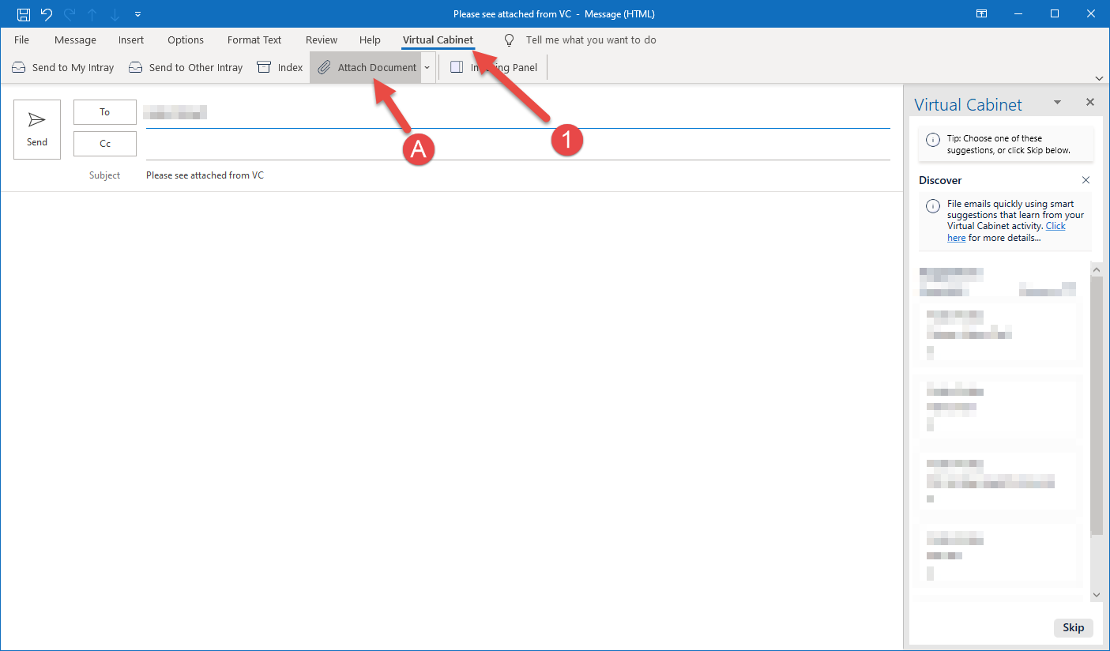This screenshot has height=651, width=1110.
Task: Open the Format Text tab
Action: pos(254,40)
